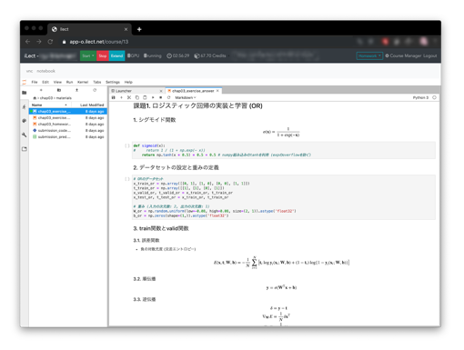Click the upload files icon
The image size is (464, 350).
pyautogui.click(x=76, y=90)
